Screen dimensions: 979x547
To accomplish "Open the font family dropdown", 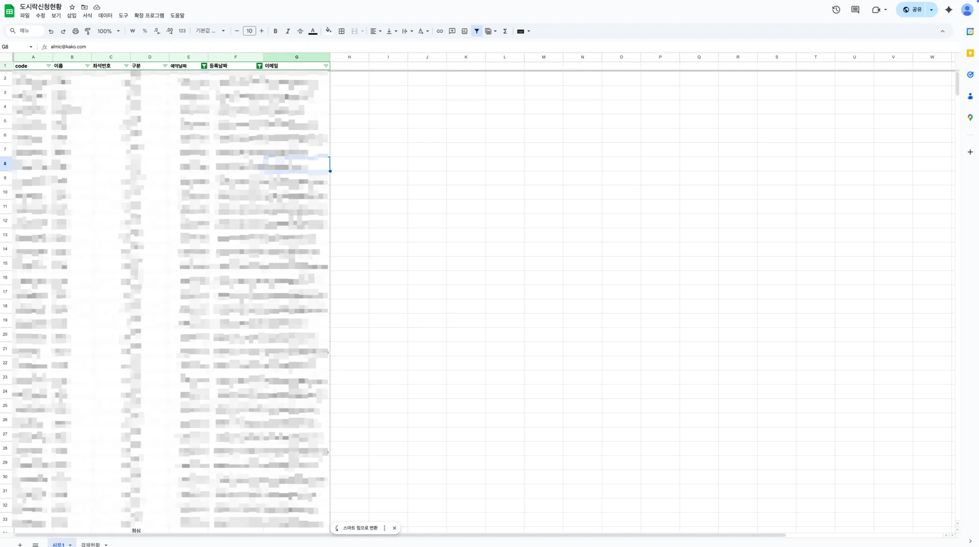I will (211, 31).
